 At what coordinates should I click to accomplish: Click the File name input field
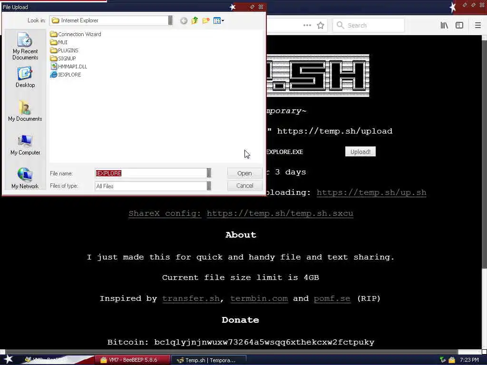[x=151, y=173]
